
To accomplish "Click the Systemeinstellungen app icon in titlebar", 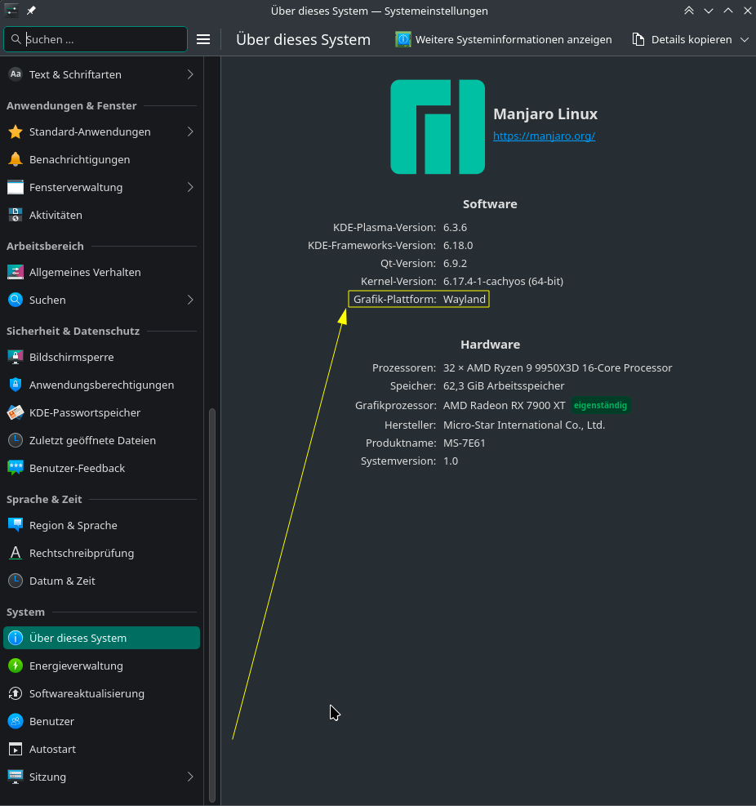I will coord(11,11).
